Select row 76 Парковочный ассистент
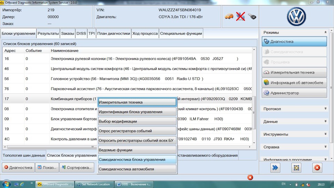 click(127, 89)
